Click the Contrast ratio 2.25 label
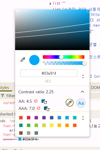This screenshot has width=100, height=150. (36, 92)
